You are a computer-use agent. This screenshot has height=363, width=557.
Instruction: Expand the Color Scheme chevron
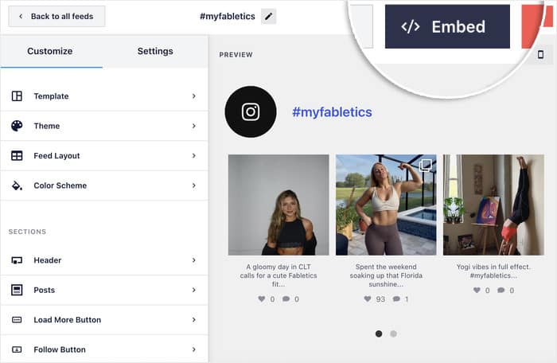click(x=194, y=185)
